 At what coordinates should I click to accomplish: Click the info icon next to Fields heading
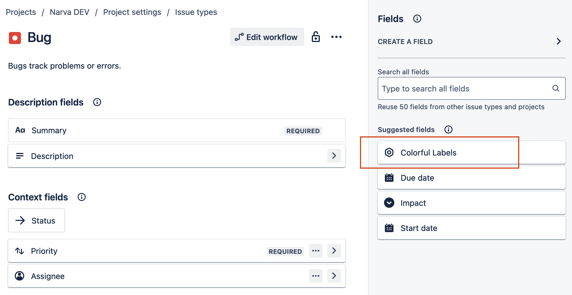[x=417, y=19]
